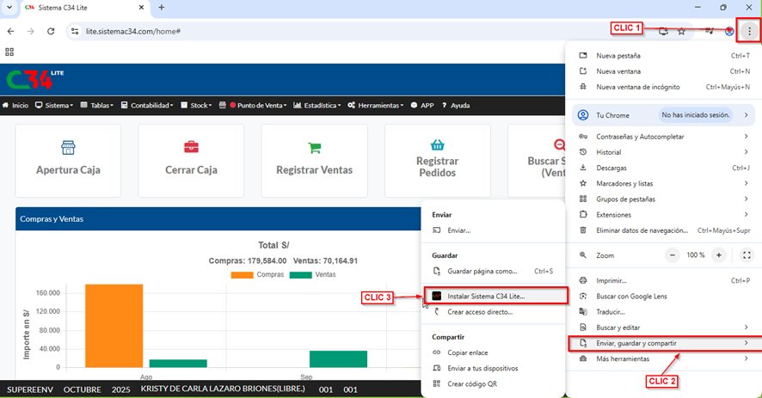The height and width of the screenshot is (398, 762).
Task: Select Crear código QR option
Action: click(x=471, y=384)
